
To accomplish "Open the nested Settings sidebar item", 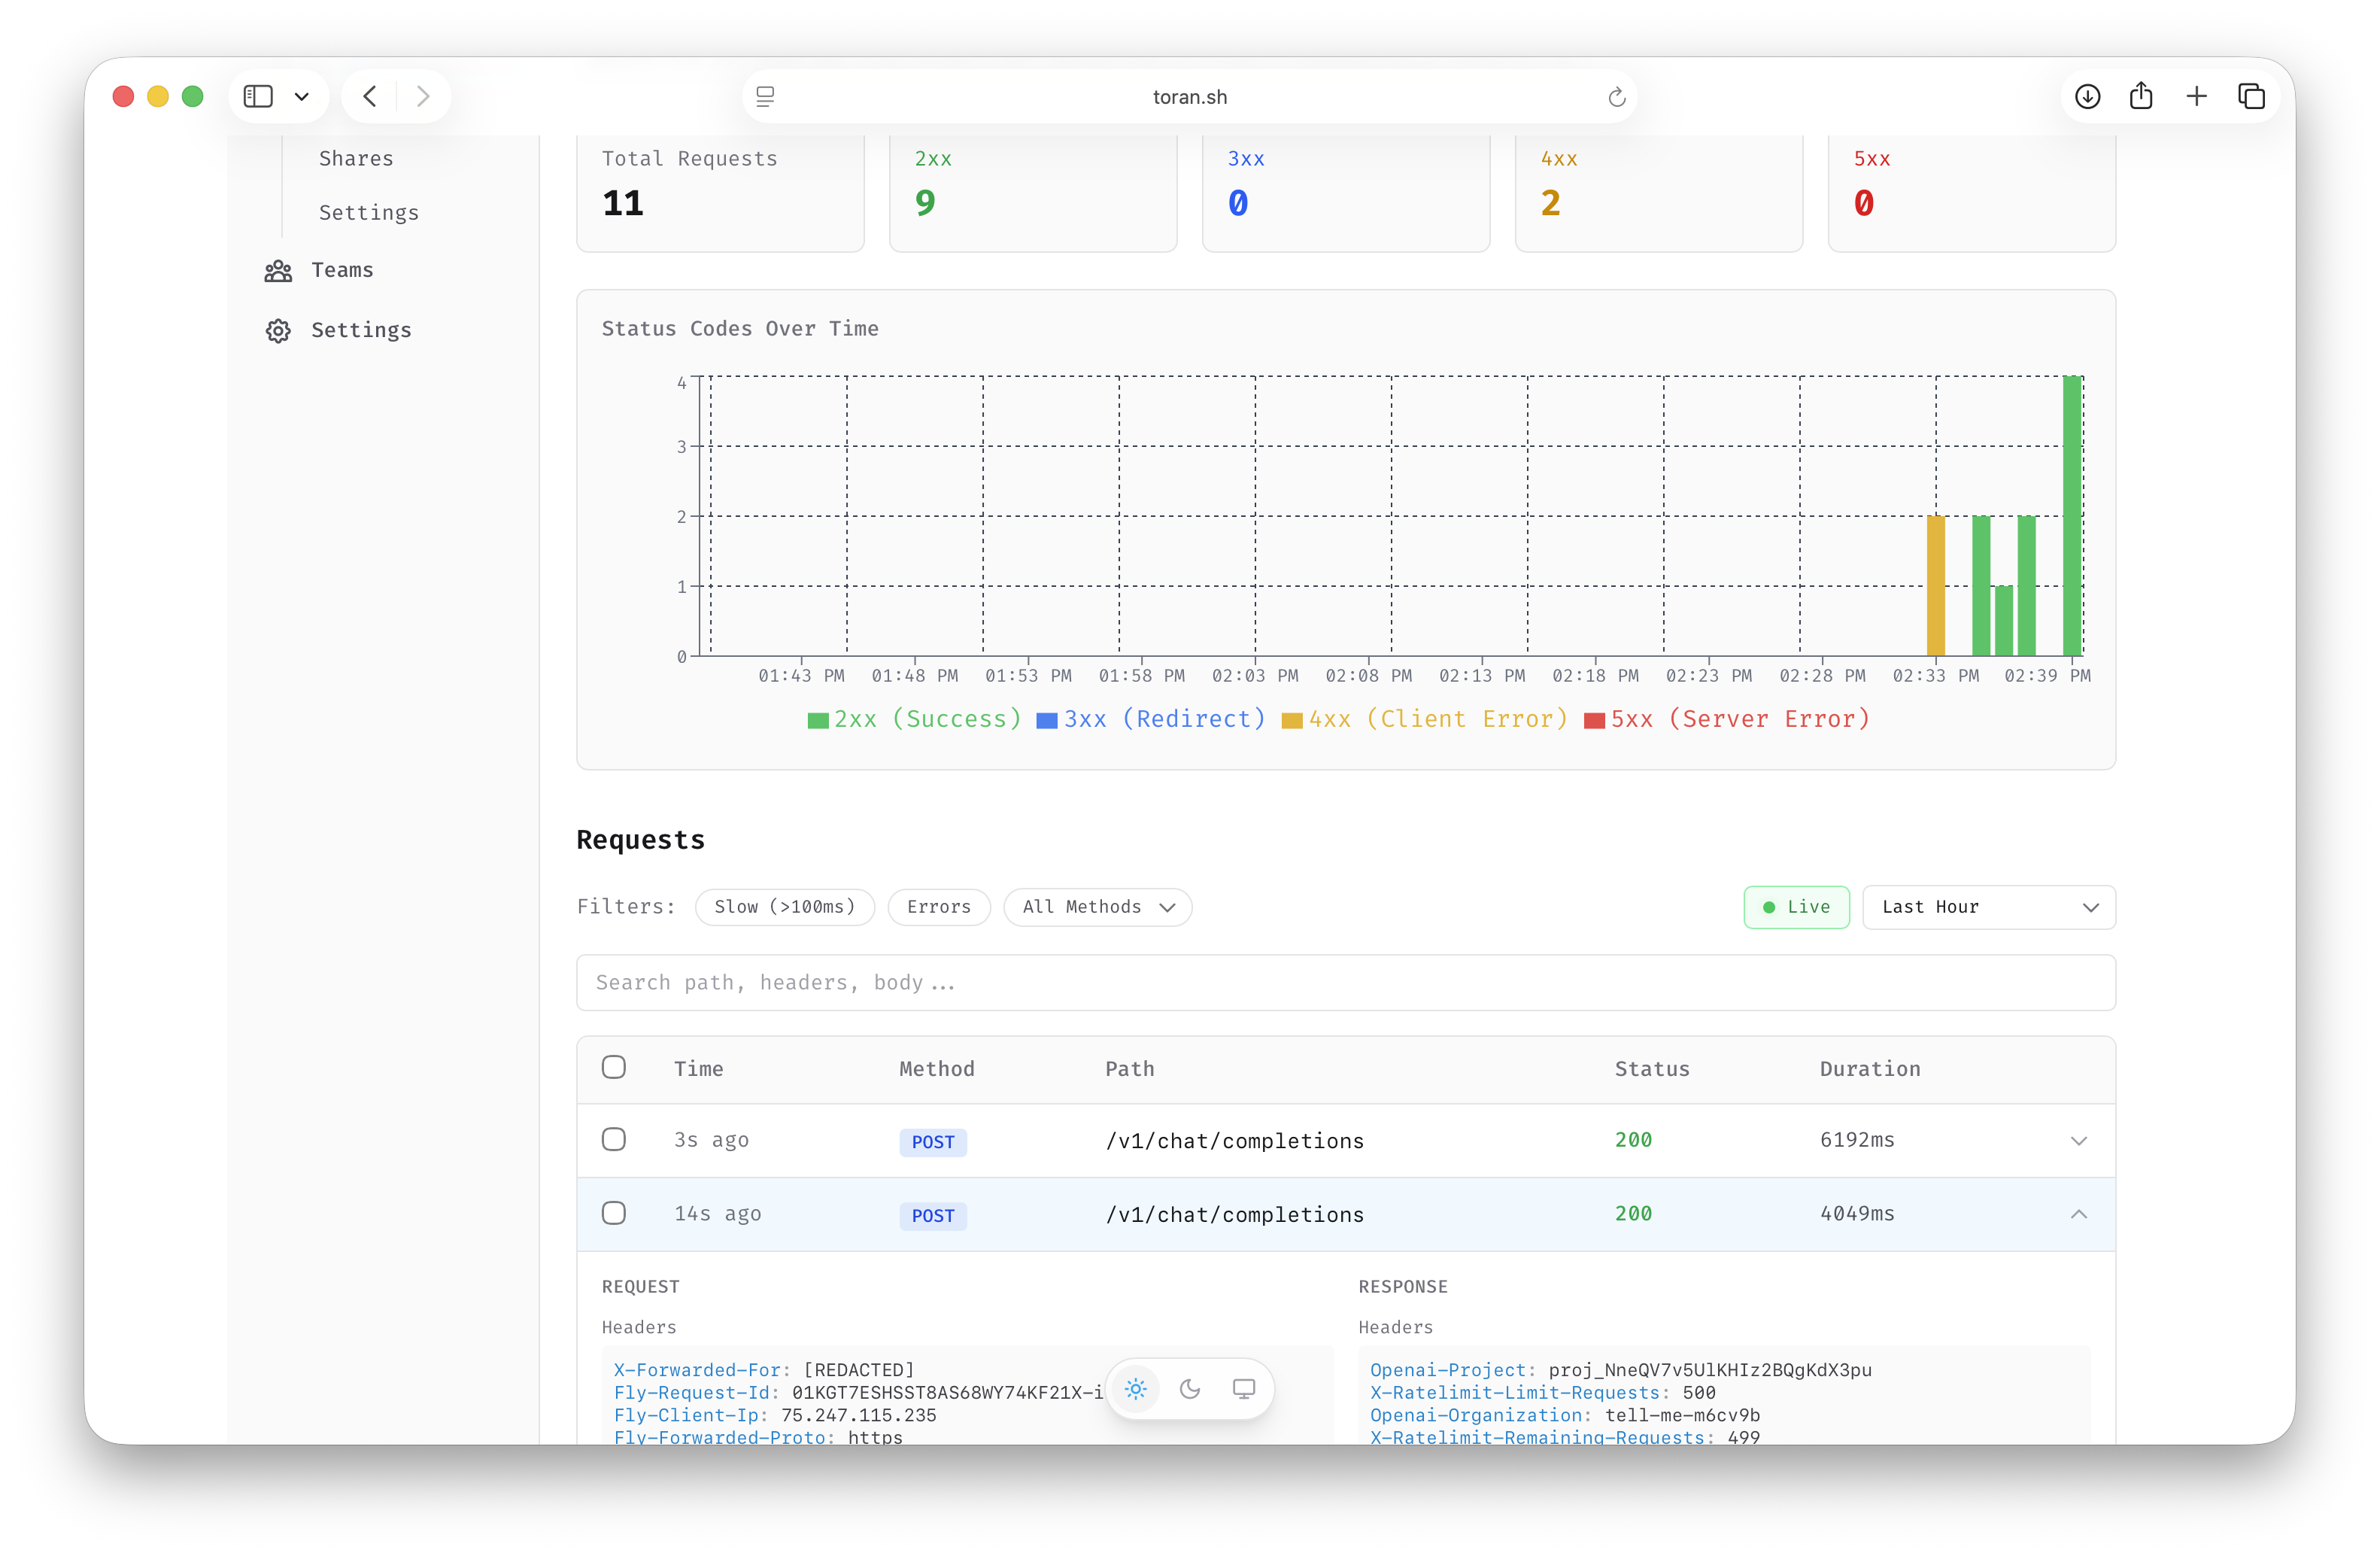I will [368, 213].
